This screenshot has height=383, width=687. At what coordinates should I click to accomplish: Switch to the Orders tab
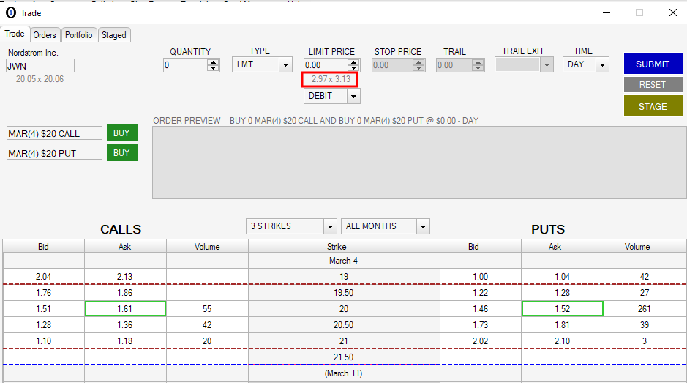click(44, 35)
